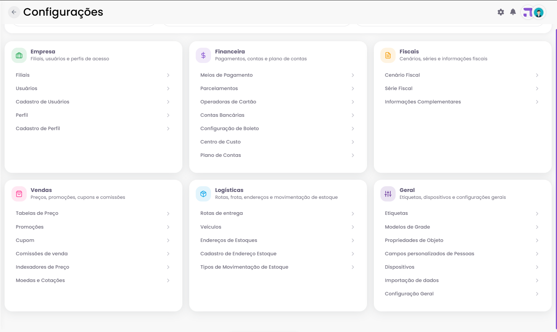Image resolution: width=557 pixels, height=332 pixels.
Task: Click the purple vertical page scrollbar
Action: [x=556, y=179]
